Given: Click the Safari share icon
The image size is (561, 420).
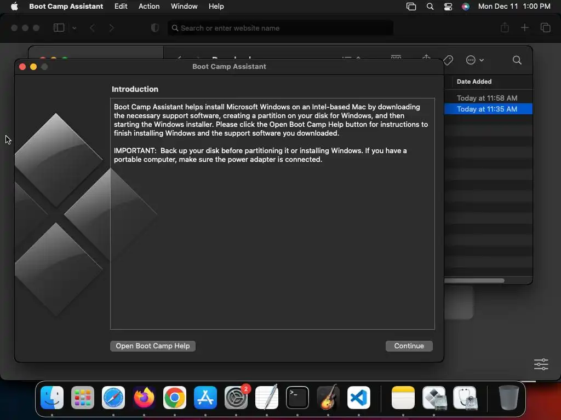Looking at the screenshot, I should 505,27.
